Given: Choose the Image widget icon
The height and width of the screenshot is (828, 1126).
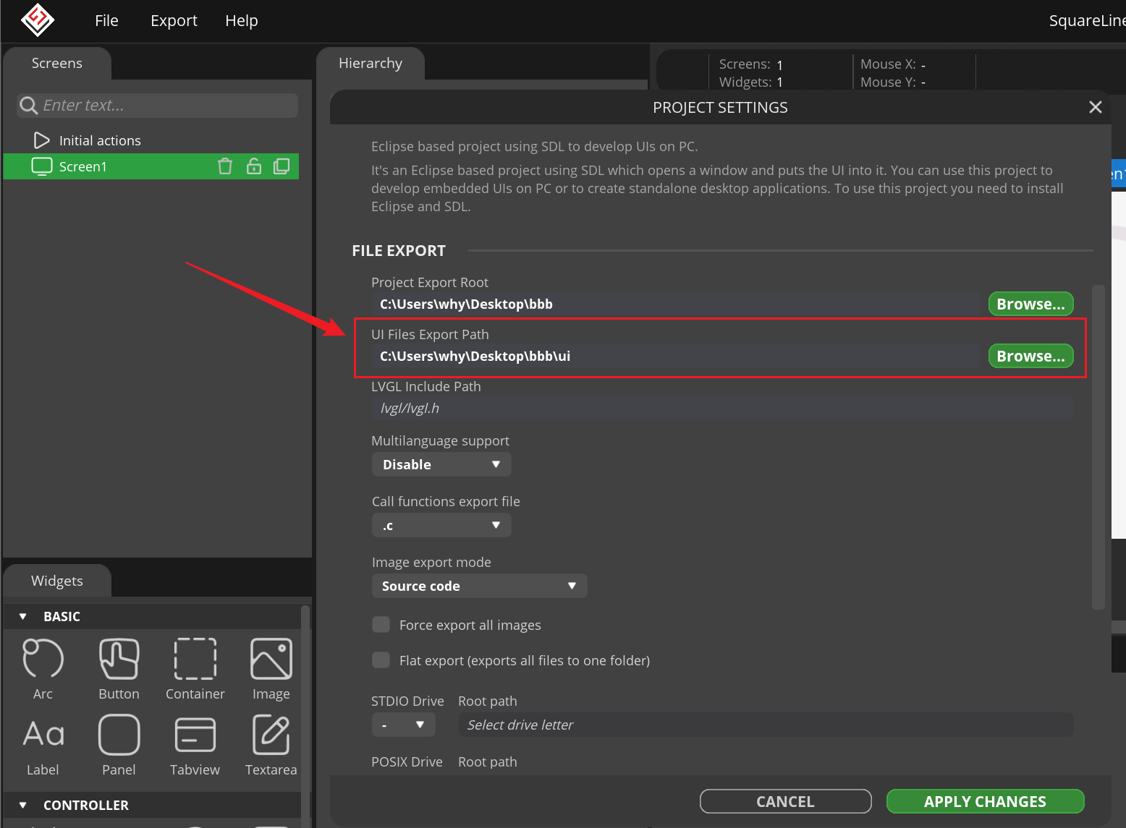Looking at the screenshot, I should [x=271, y=659].
